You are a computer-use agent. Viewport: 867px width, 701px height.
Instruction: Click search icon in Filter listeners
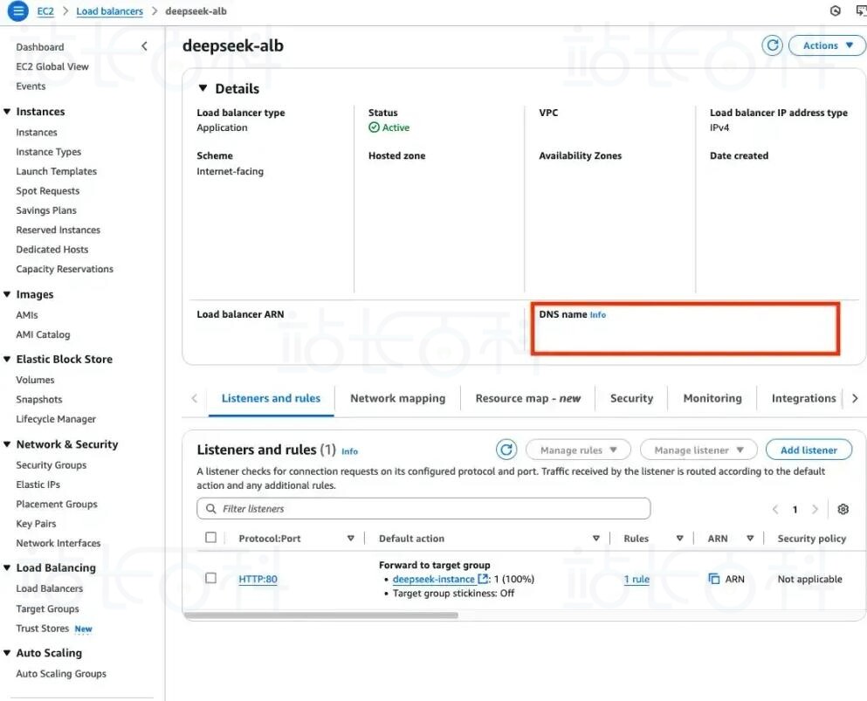pyautogui.click(x=210, y=509)
